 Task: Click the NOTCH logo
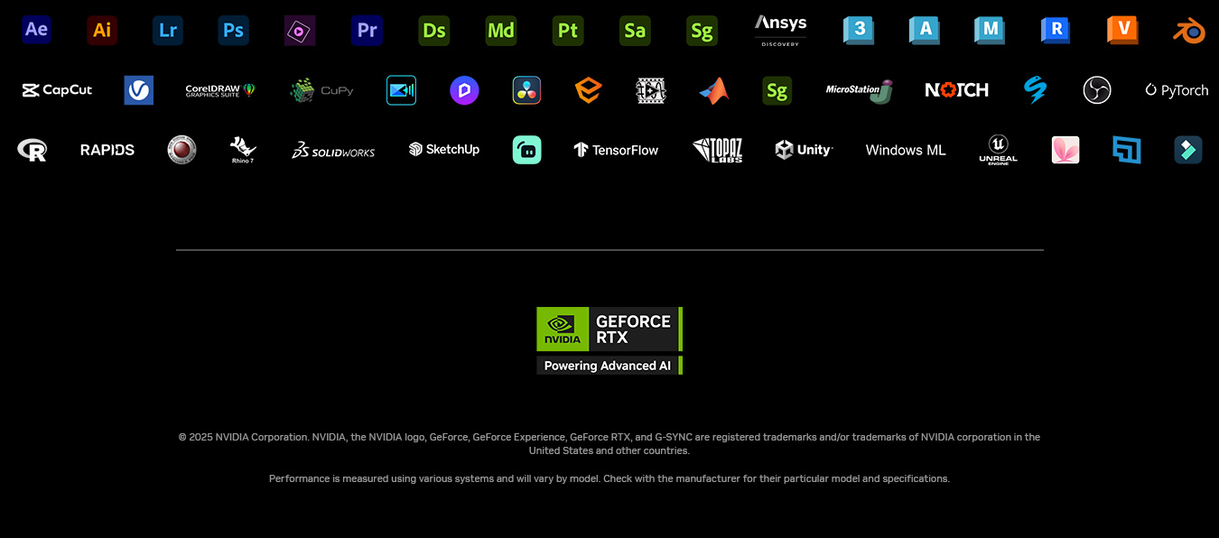[x=956, y=90]
